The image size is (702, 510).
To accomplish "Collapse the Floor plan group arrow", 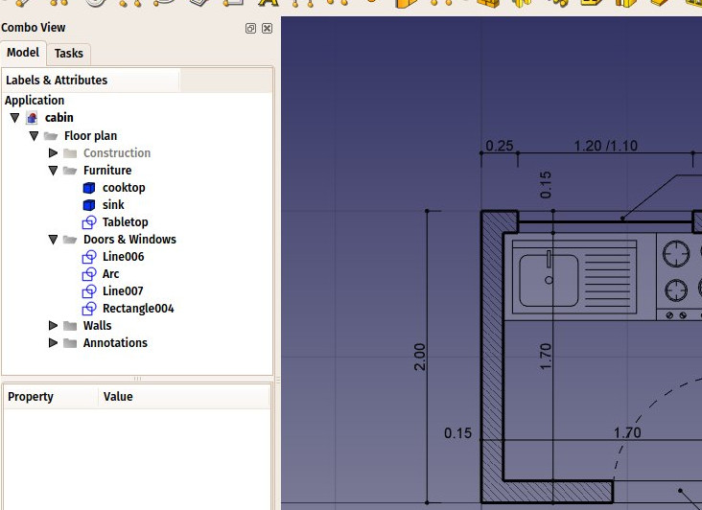I will (x=34, y=136).
